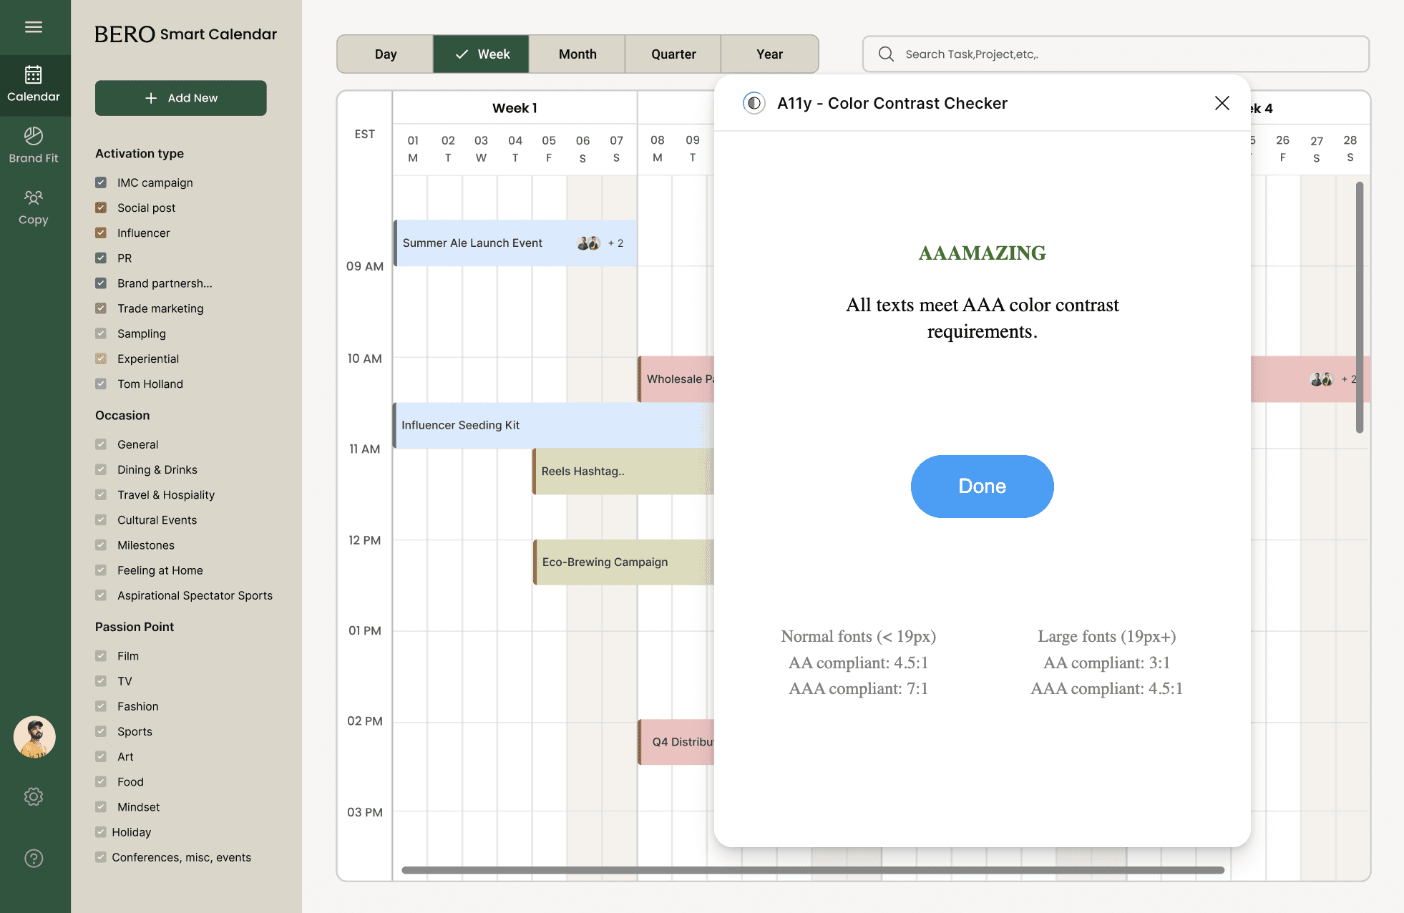1404x913 pixels.
Task: Open the settings gear icon
Action: coord(34,796)
